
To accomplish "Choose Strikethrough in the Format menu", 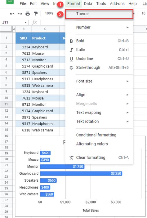I will (99, 68).
